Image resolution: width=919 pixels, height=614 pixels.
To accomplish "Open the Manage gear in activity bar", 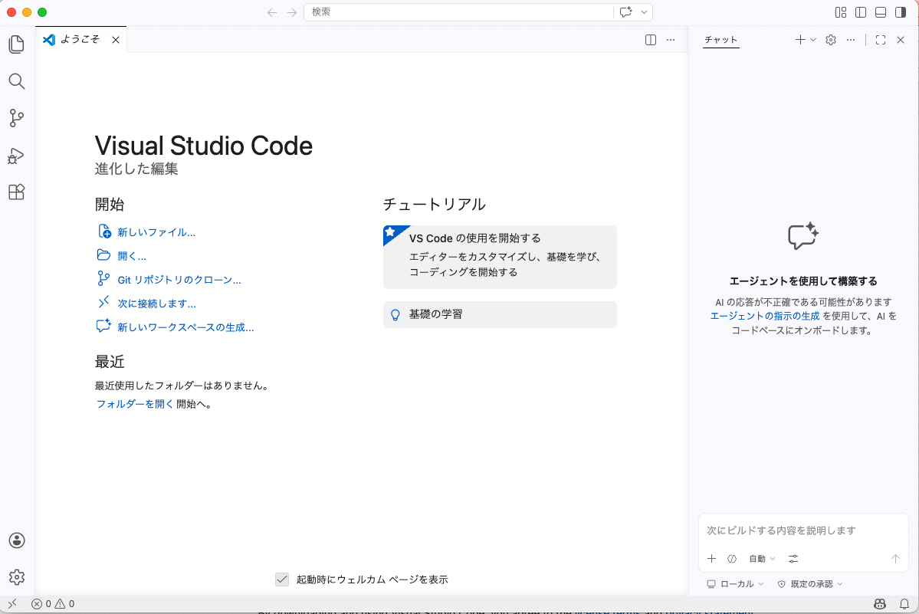I will pos(17,577).
